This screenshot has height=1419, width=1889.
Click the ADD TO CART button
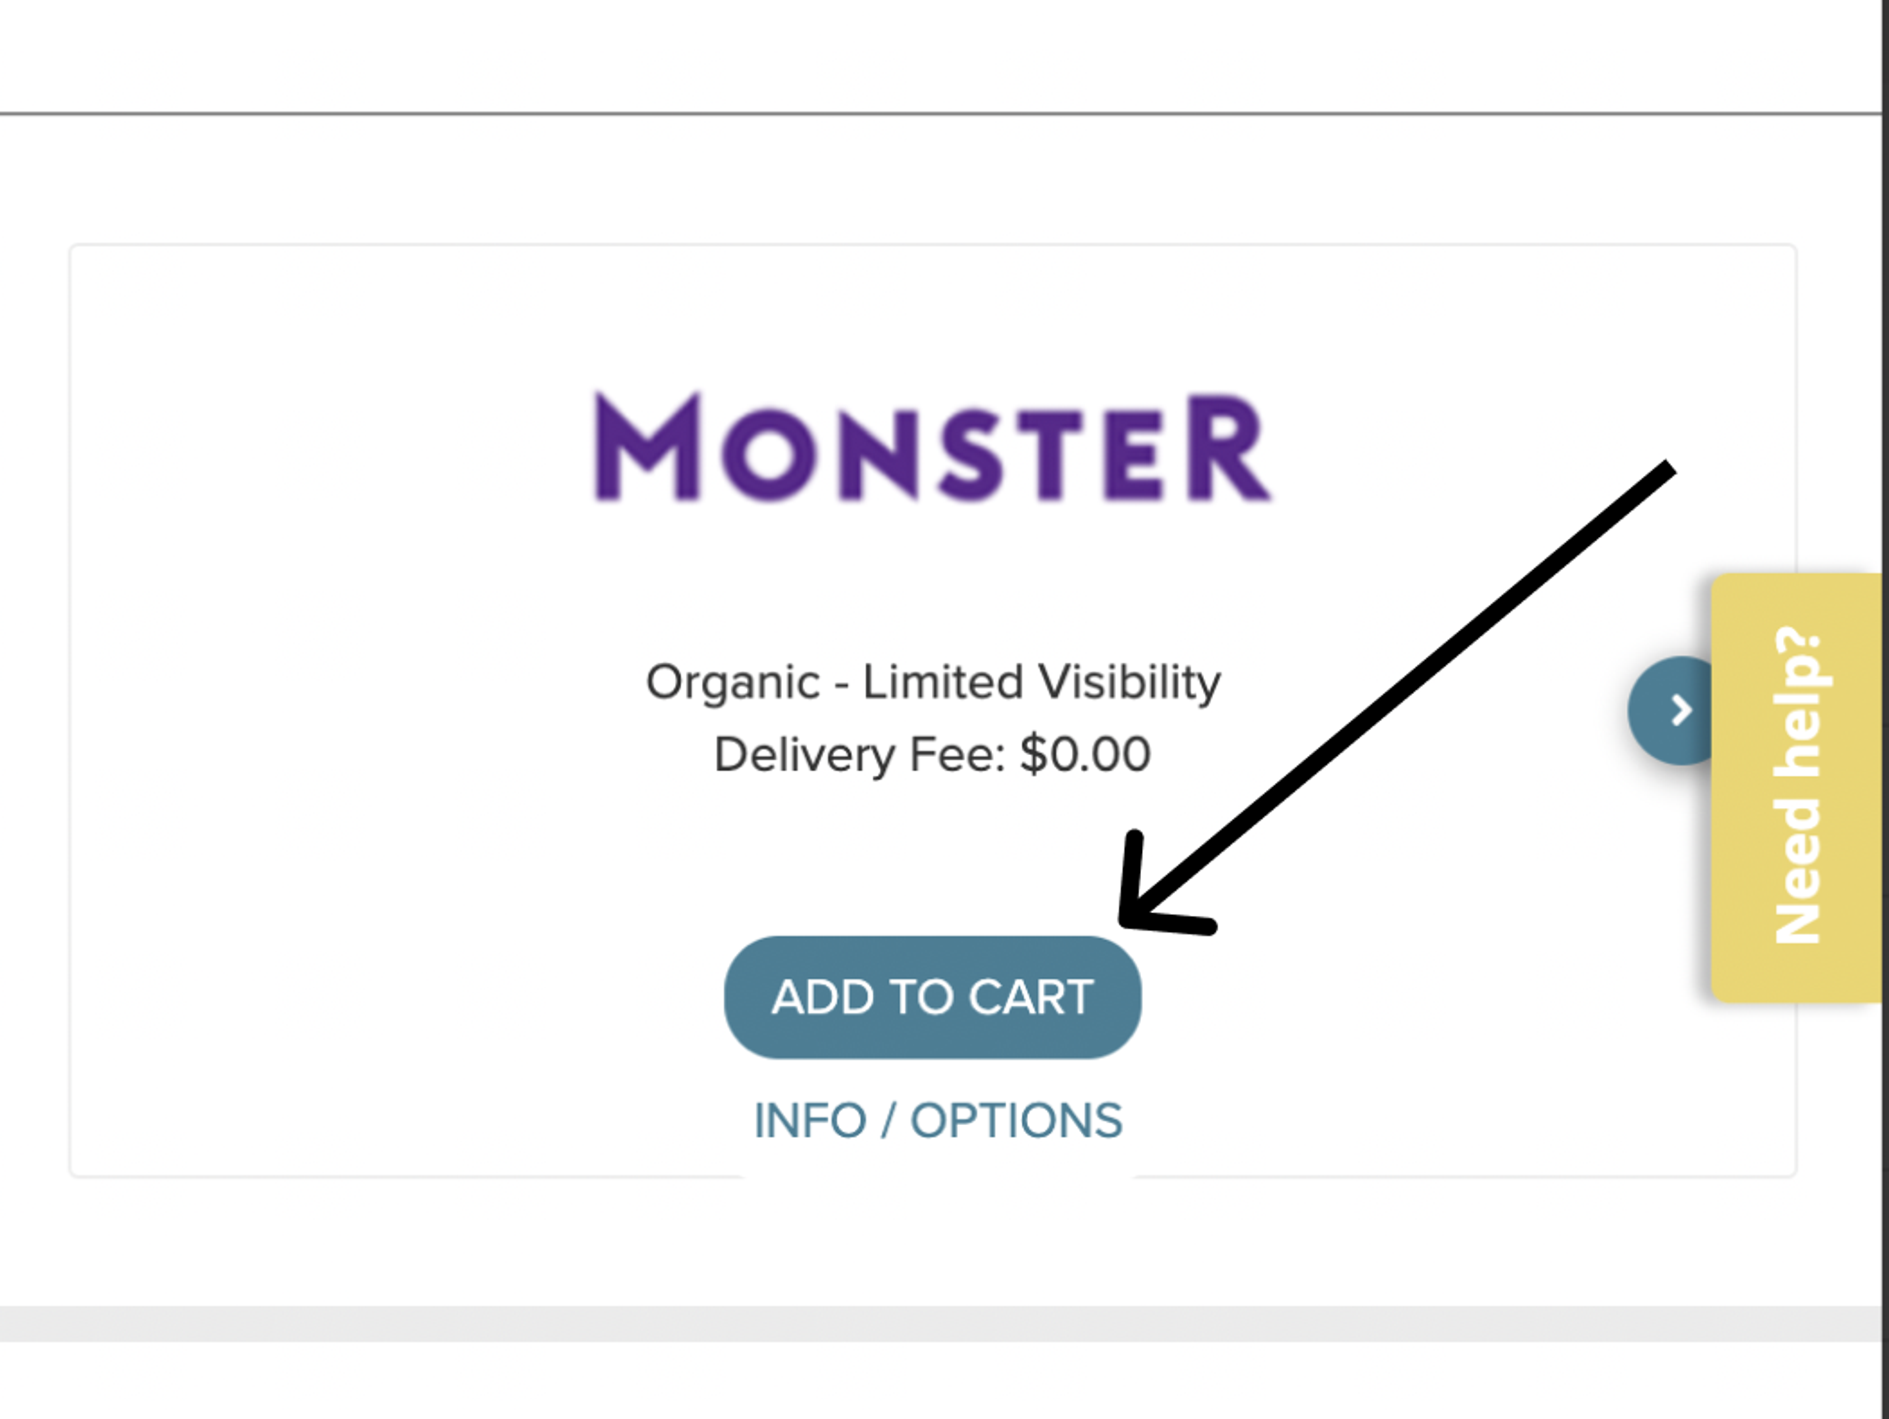coord(933,997)
